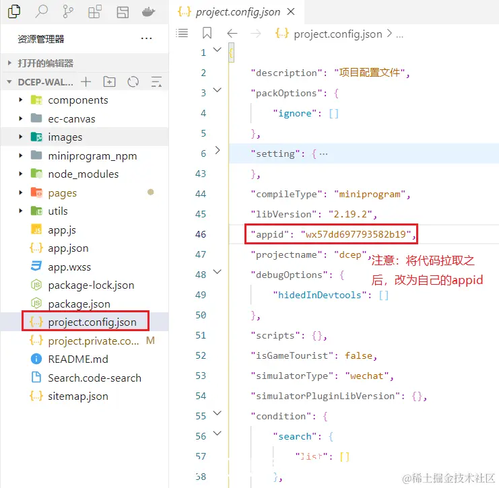Click the simulatorType "wechat" value
The height and width of the screenshot is (488, 499).
pos(366,376)
